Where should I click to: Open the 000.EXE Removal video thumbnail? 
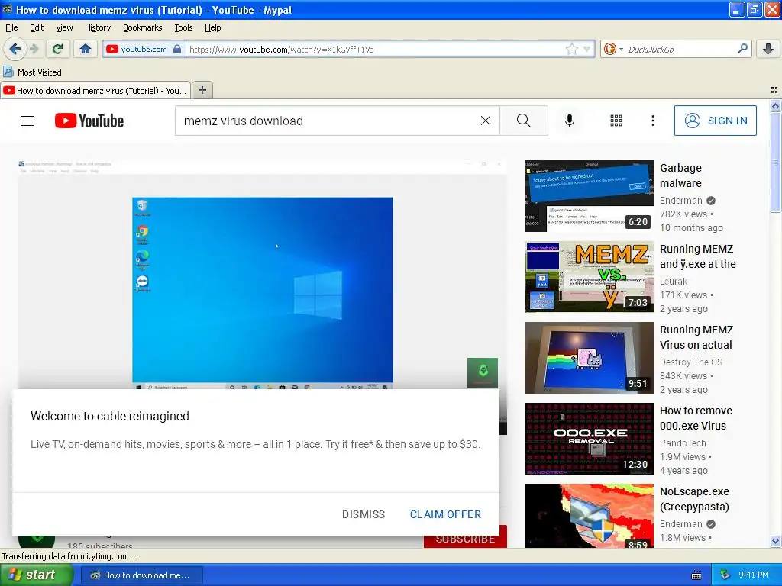pyautogui.click(x=589, y=439)
